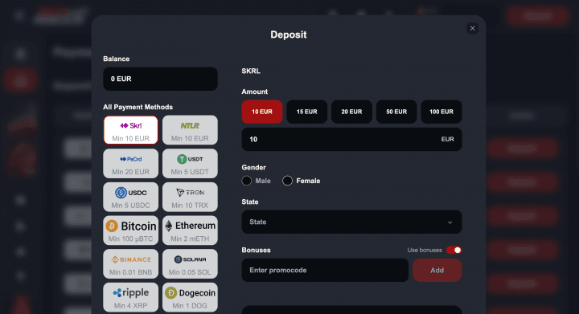Viewport: 579px width, 314px height.
Task: Select the Ripple XRP payment tile
Action: point(131,297)
